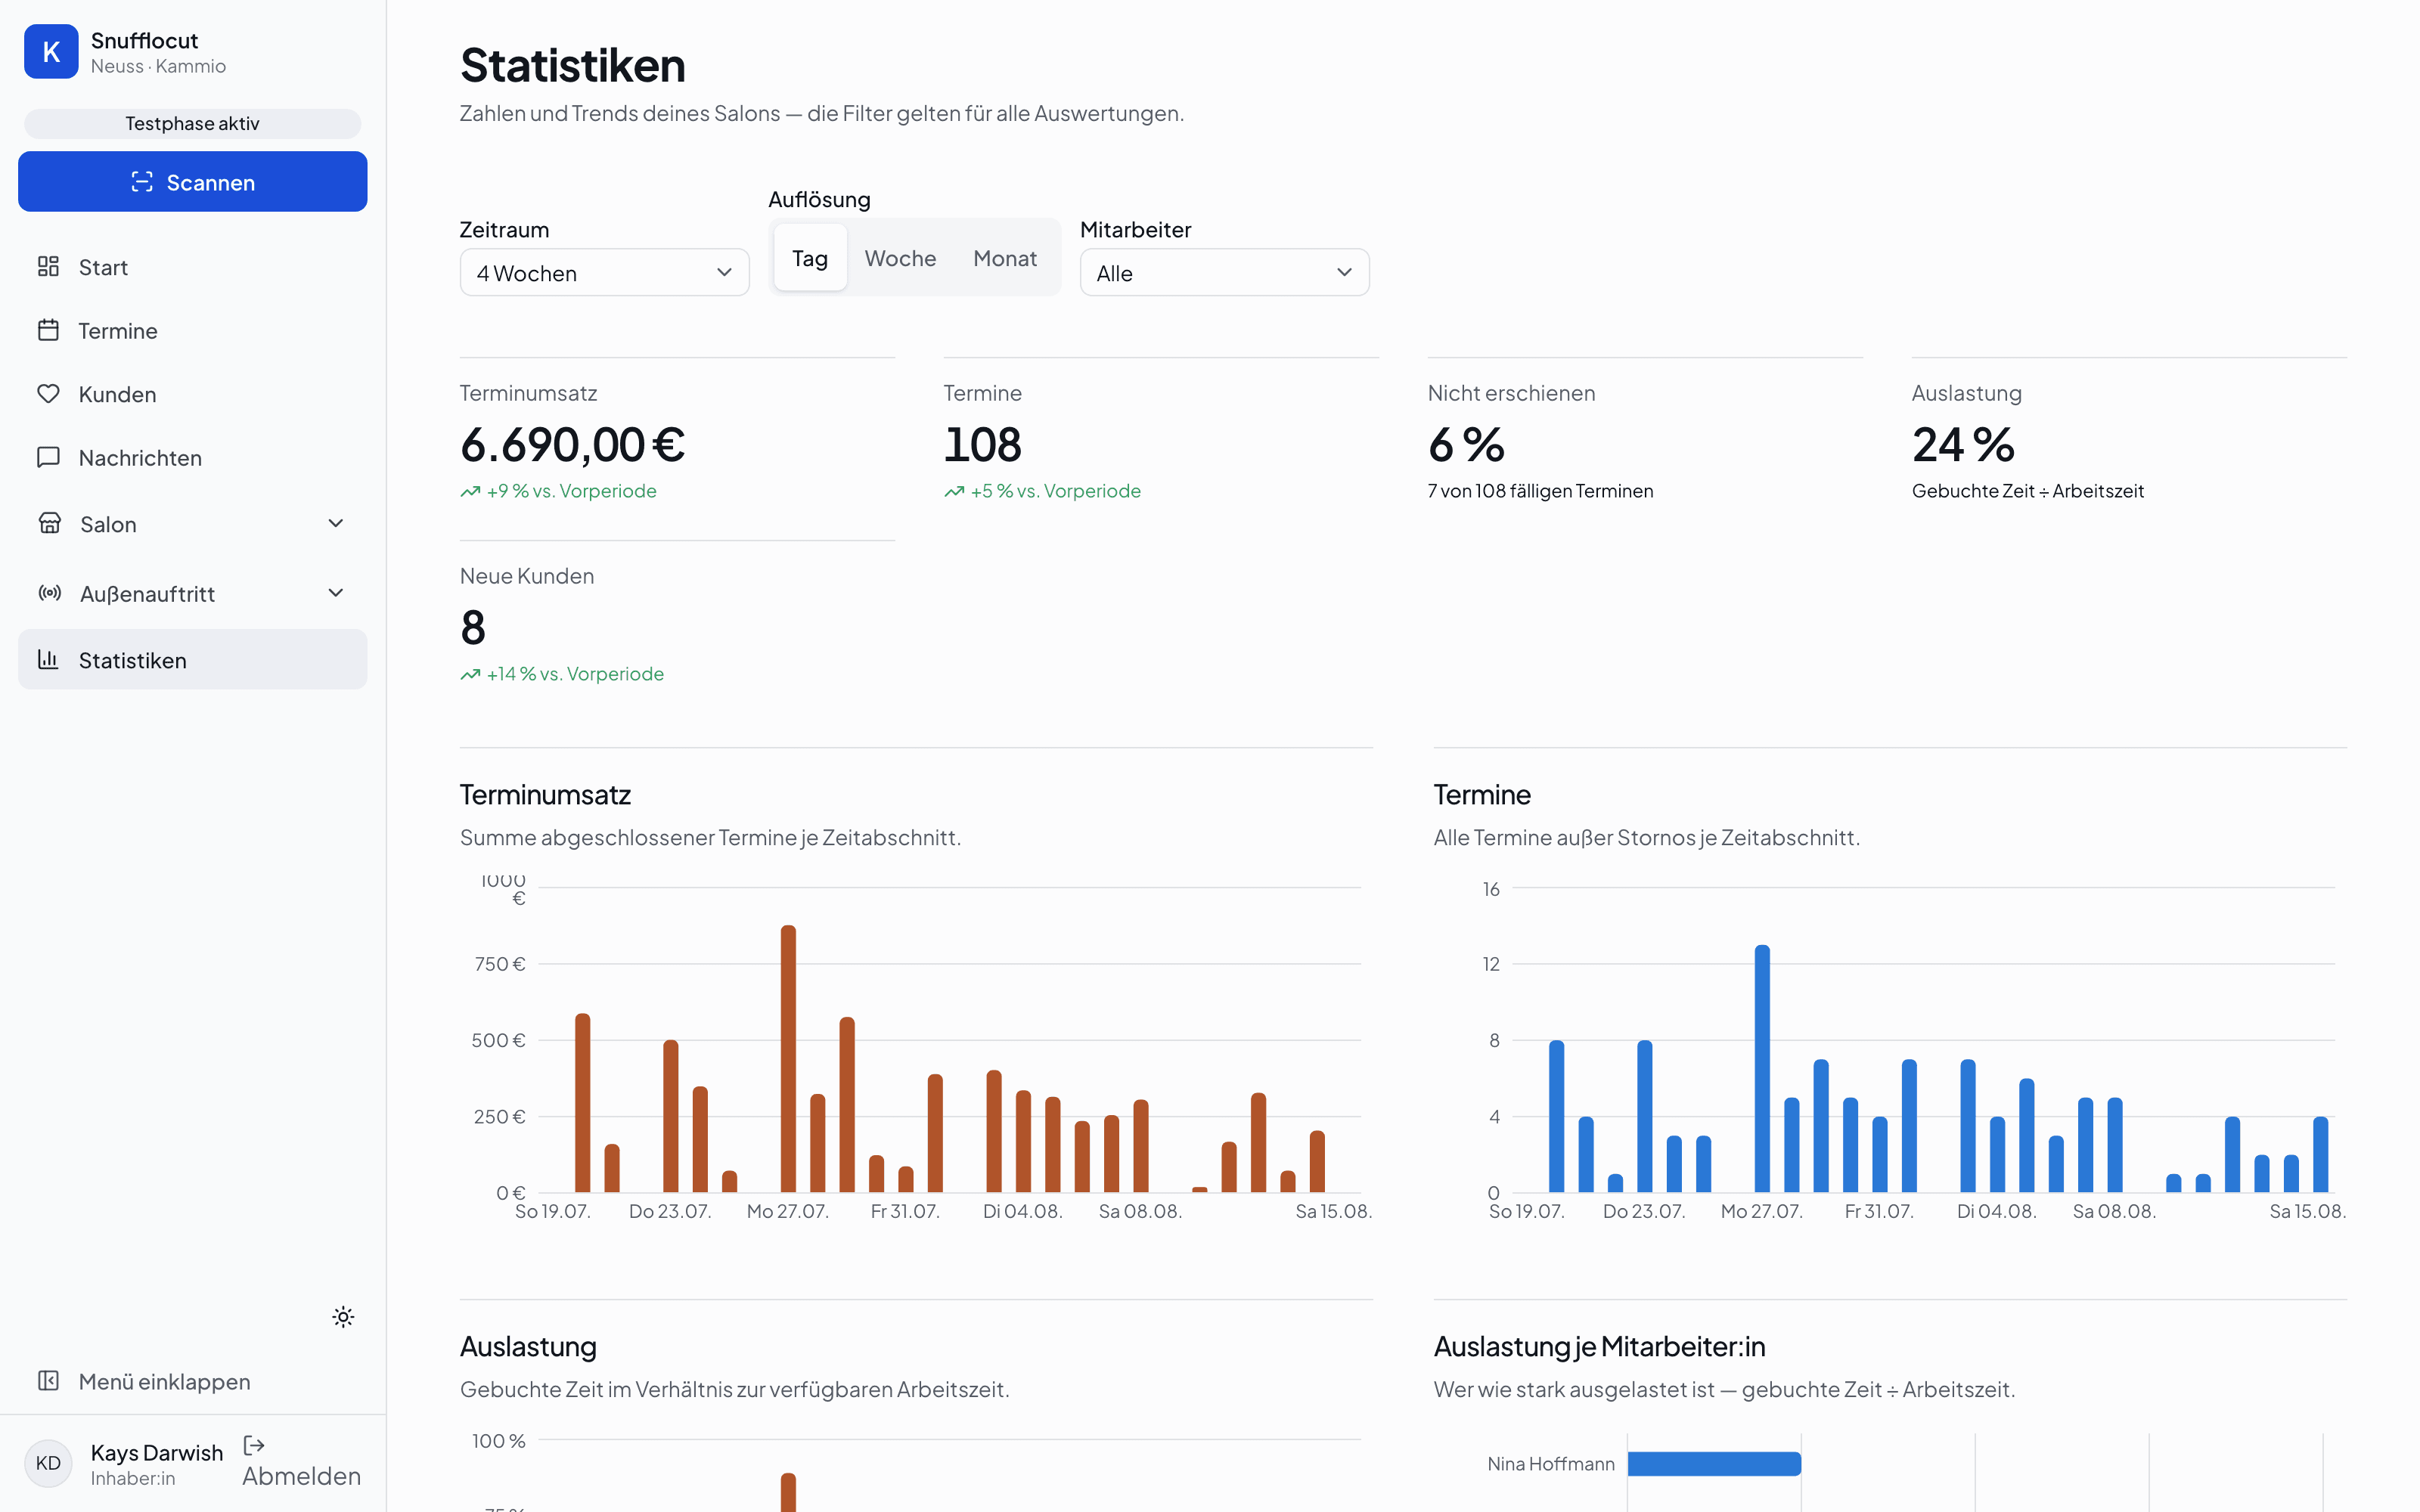Select Woche resolution
This screenshot has height=1512, width=2420.
(900, 258)
